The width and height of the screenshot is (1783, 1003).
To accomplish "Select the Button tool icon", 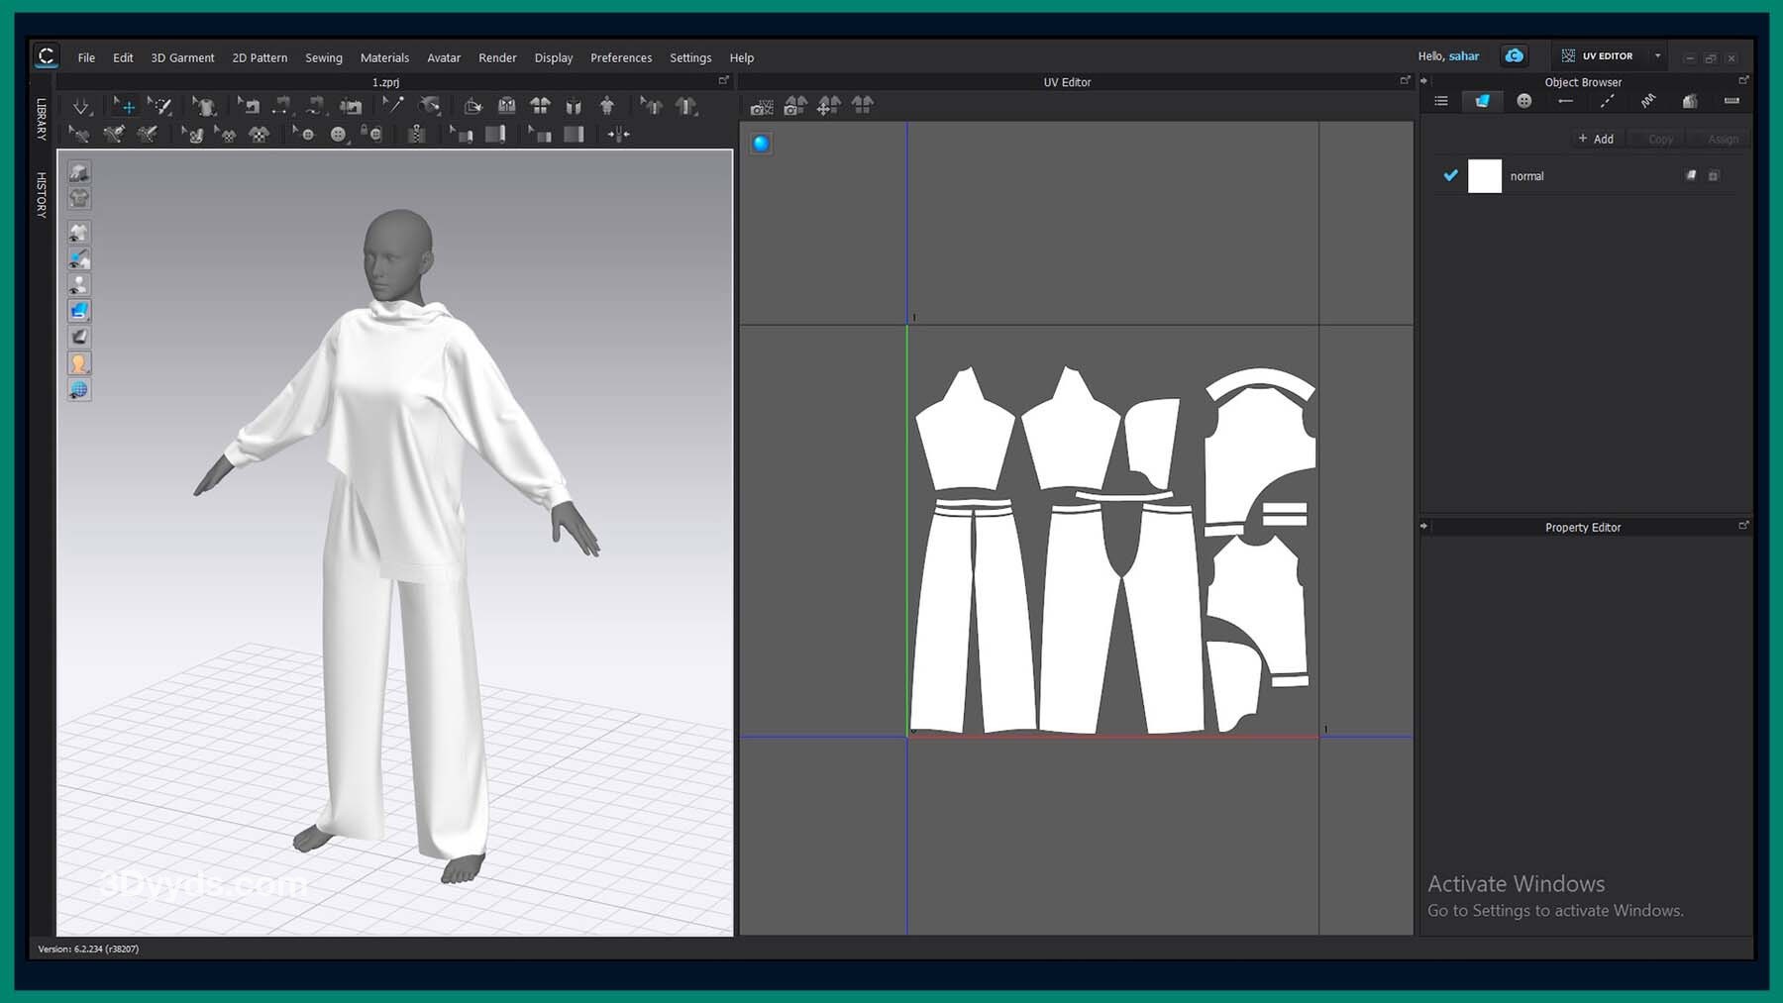I will [x=338, y=135].
